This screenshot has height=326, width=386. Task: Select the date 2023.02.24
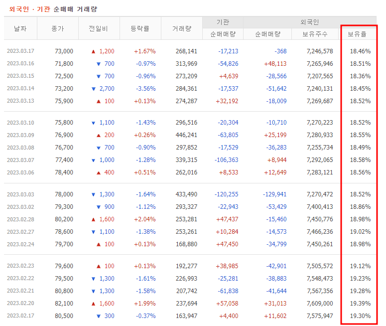20,244
